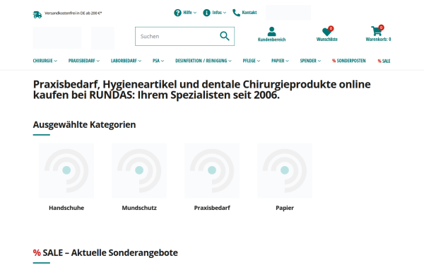Click the 'Versandkostenfrei in DE ab 200 €' text
This screenshot has height=265, width=424.
[x=73, y=13]
